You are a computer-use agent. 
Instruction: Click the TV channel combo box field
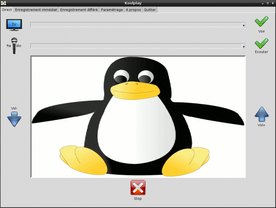click(x=138, y=25)
